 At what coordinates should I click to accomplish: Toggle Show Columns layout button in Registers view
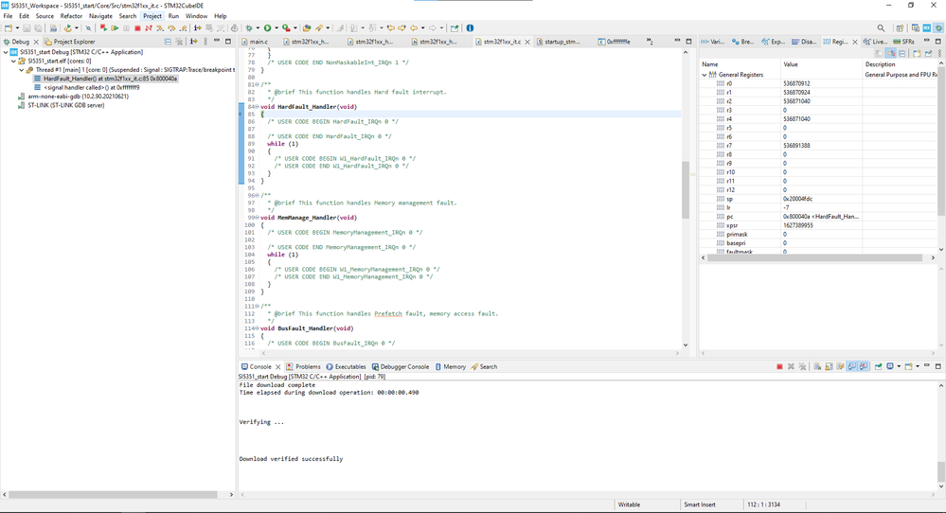point(891,54)
